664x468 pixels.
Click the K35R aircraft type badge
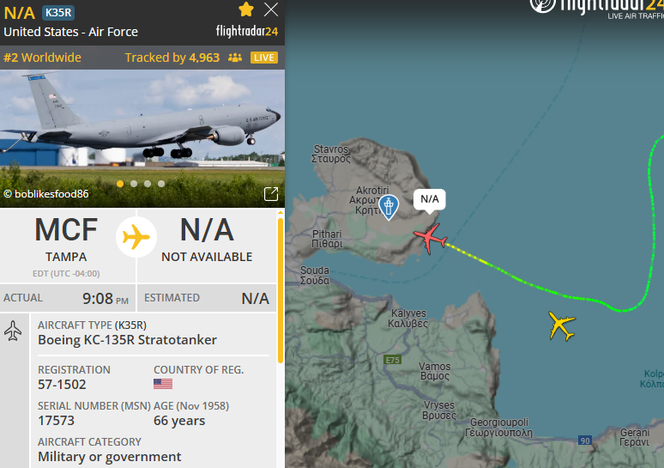tap(58, 13)
